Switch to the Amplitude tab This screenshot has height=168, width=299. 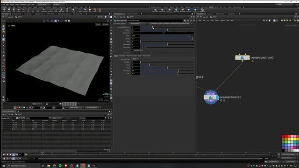coord(122,56)
